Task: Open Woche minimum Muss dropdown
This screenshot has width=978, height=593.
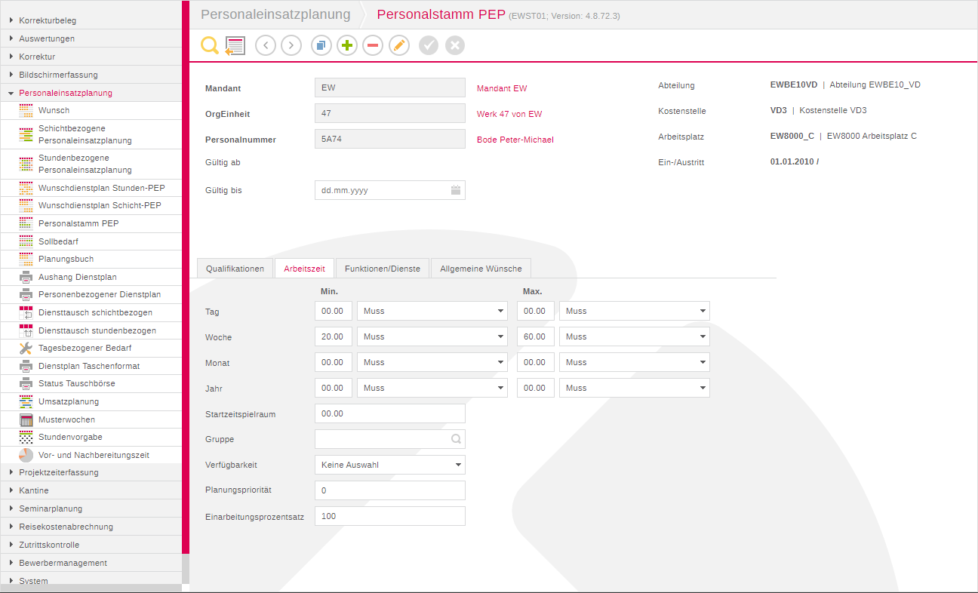Action: 432,336
